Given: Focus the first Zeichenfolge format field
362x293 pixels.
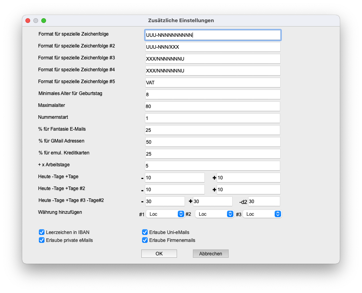Looking at the screenshot, I should coord(213,35).
